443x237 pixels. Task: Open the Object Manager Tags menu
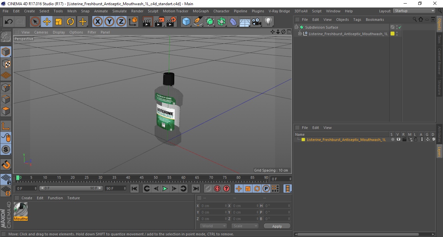[x=357, y=20]
